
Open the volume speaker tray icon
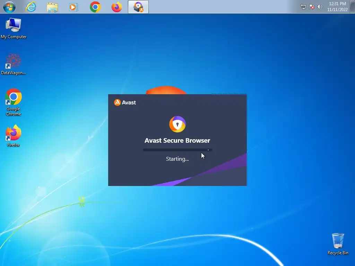(320, 7)
